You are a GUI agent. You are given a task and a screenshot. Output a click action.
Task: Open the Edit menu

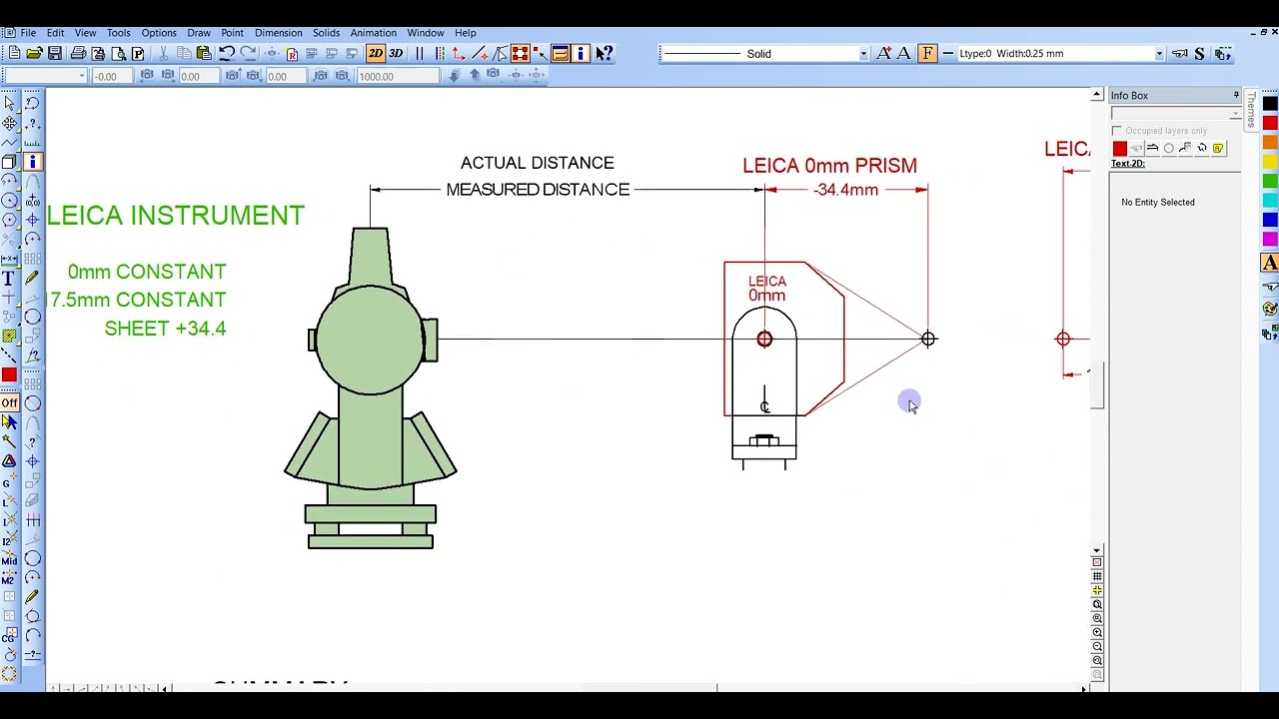click(55, 33)
